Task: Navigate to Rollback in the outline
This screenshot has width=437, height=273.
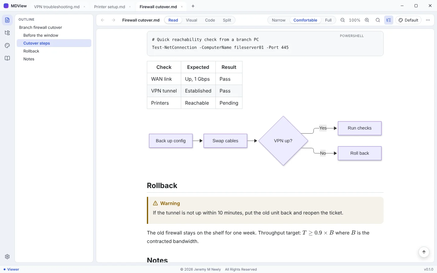Action: 54,51
